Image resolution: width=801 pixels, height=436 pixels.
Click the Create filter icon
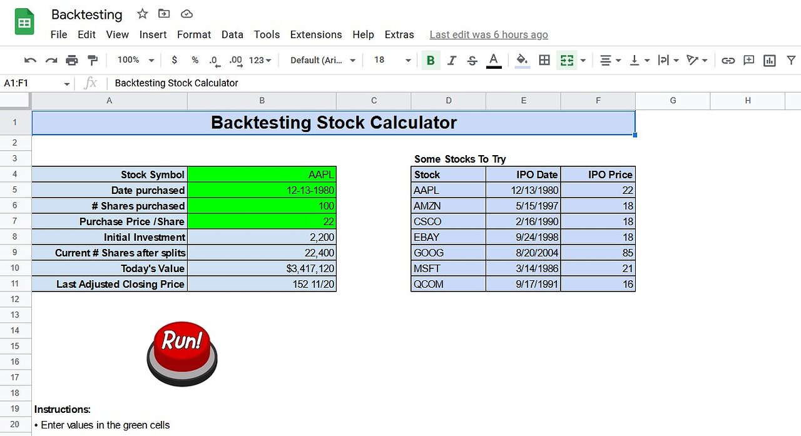pyautogui.click(x=791, y=60)
